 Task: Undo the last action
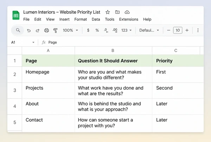(x=29, y=30)
